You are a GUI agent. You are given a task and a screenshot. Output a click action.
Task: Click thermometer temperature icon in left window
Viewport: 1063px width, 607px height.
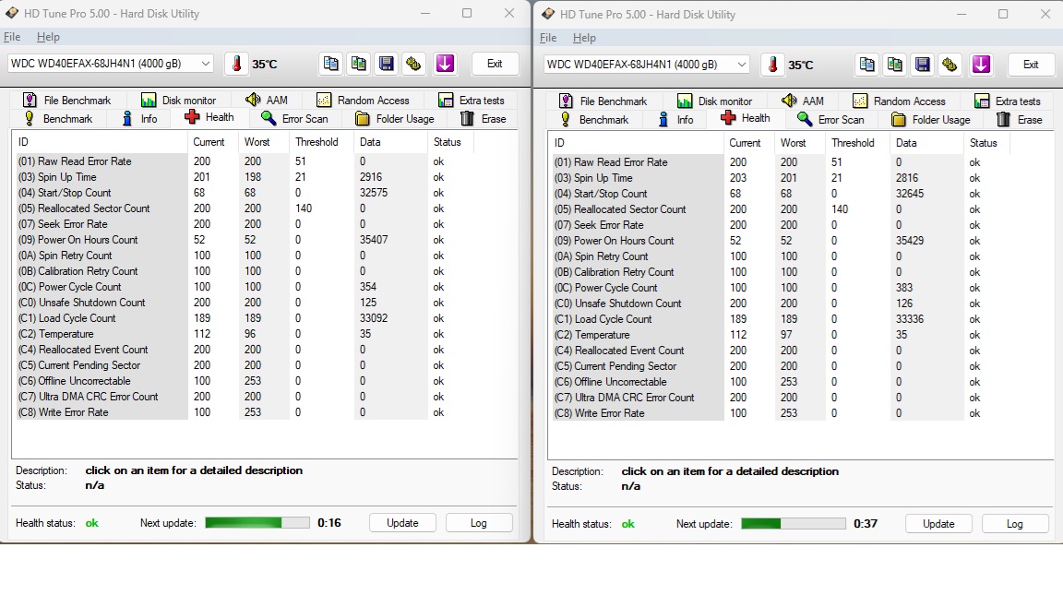pos(236,64)
